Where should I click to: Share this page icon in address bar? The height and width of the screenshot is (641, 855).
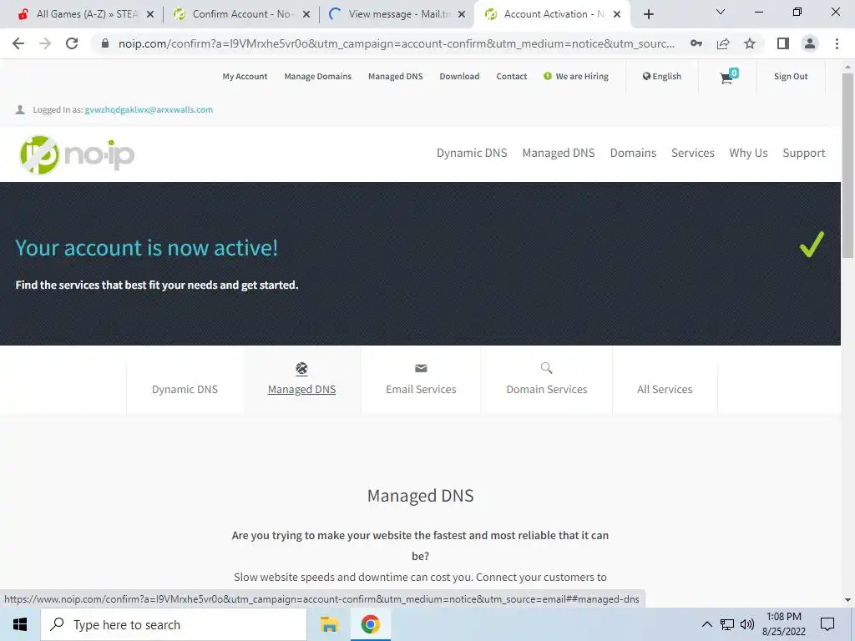point(723,43)
